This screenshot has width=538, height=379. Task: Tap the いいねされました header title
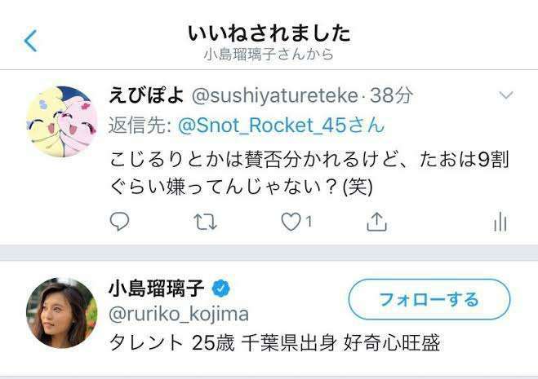[x=269, y=33]
